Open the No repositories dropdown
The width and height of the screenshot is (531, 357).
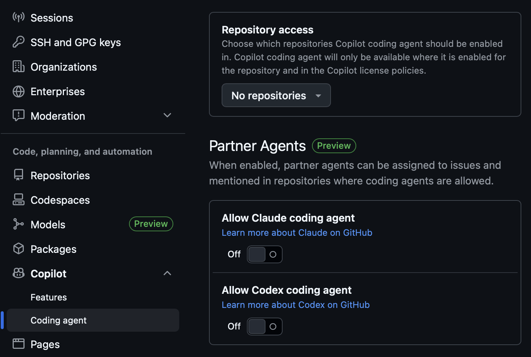click(x=276, y=96)
